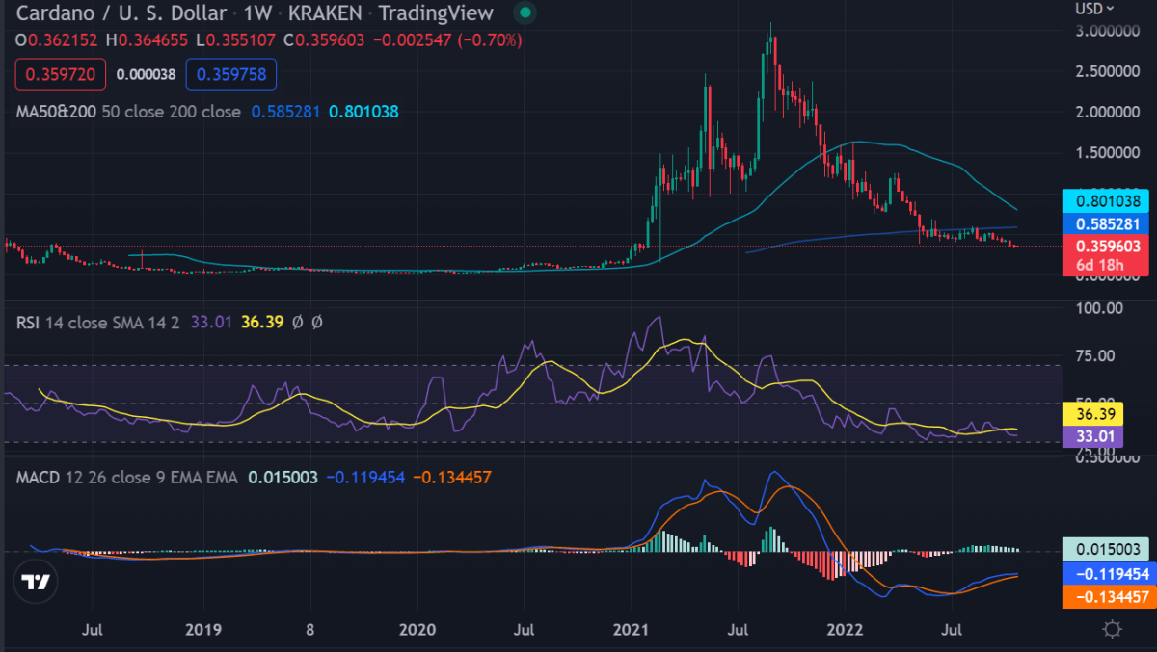Click the red sell price 0.359720 button

(60, 73)
